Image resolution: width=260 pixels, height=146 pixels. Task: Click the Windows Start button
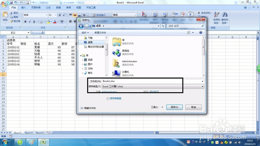pos(4,142)
